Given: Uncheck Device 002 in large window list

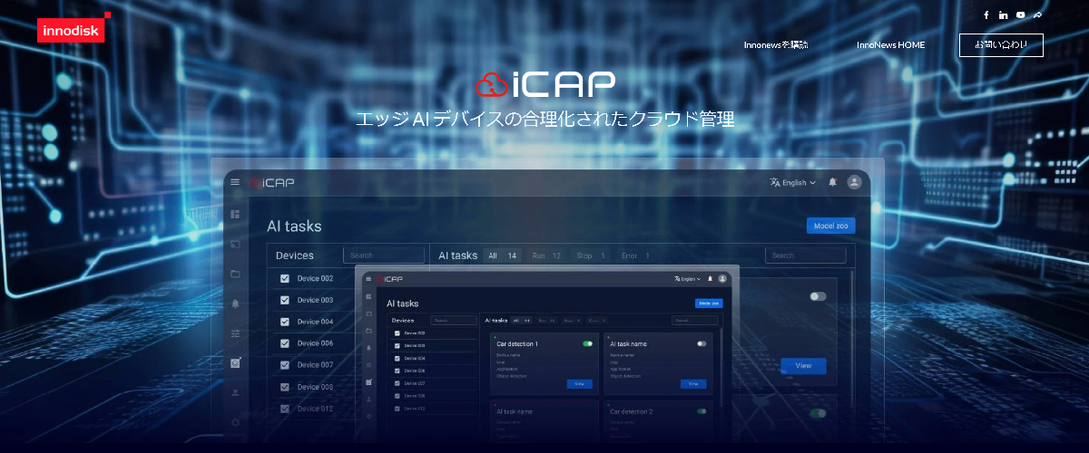Looking at the screenshot, I should (x=285, y=278).
